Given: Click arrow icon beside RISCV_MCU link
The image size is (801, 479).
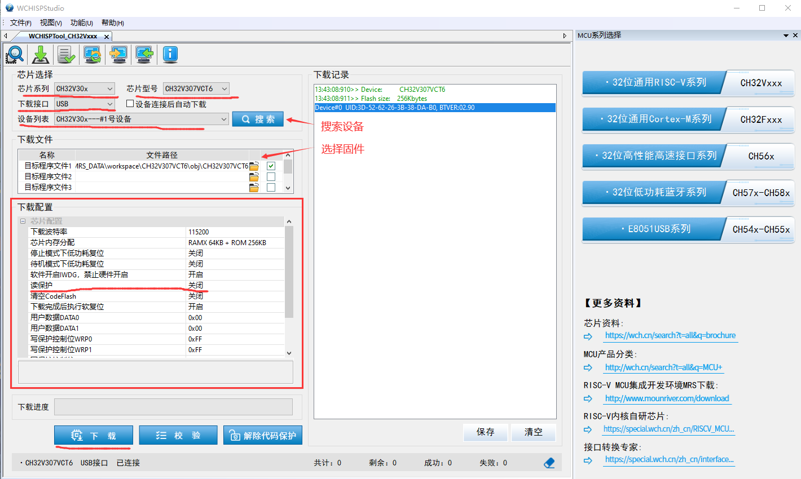Looking at the screenshot, I should point(588,429).
